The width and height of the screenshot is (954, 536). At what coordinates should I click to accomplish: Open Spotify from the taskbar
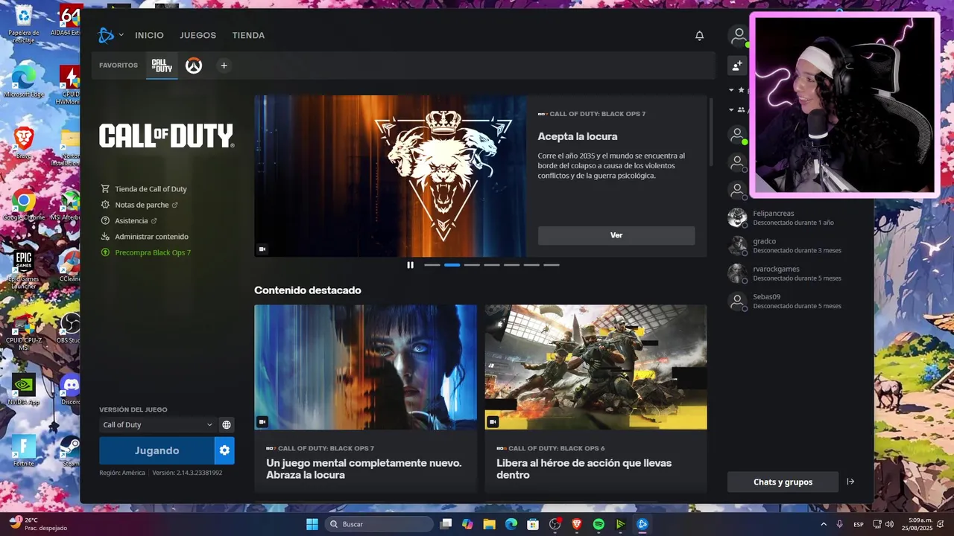pos(598,524)
